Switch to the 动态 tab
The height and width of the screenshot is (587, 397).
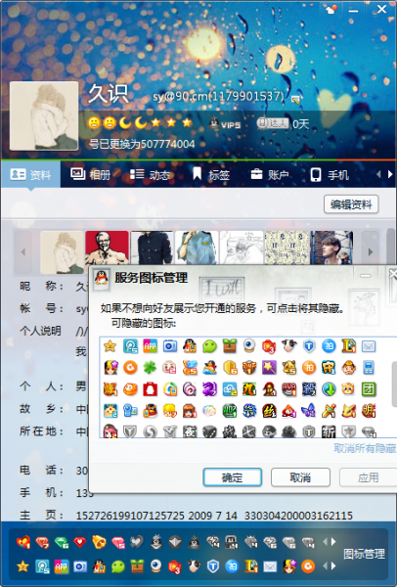150,174
